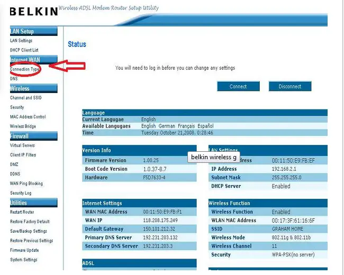This screenshot has height=275, width=344.
Task: Select the Utilities section header
Action: tap(33, 203)
